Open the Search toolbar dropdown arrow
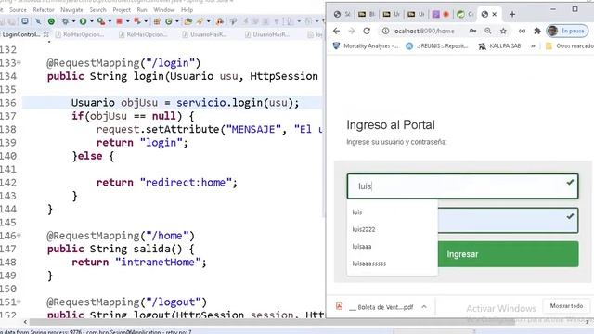Image resolution: width=594 pixels, height=334 pixels. (x=208, y=21)
